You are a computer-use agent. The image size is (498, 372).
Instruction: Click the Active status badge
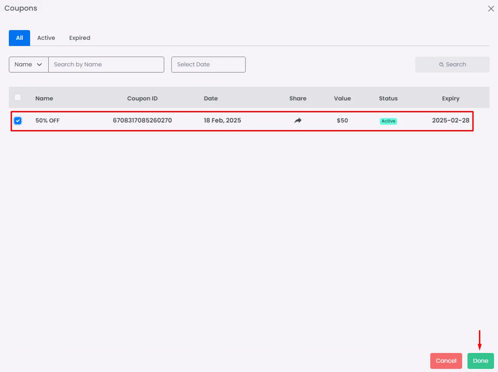[388, 121]
